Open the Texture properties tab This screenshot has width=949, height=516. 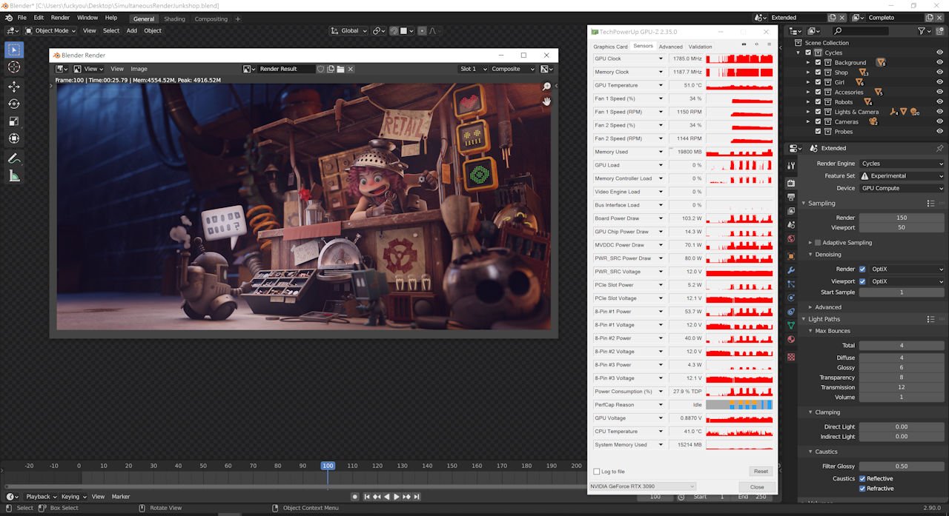(x=791, y=357)
